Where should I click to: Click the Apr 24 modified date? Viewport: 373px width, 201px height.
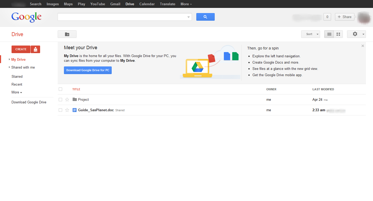317,99
